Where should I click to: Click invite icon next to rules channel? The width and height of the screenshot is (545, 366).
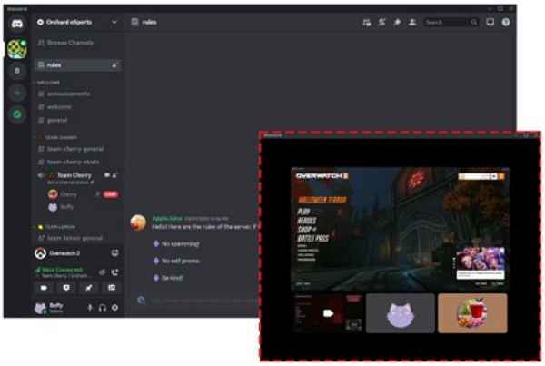pos(114,65)
